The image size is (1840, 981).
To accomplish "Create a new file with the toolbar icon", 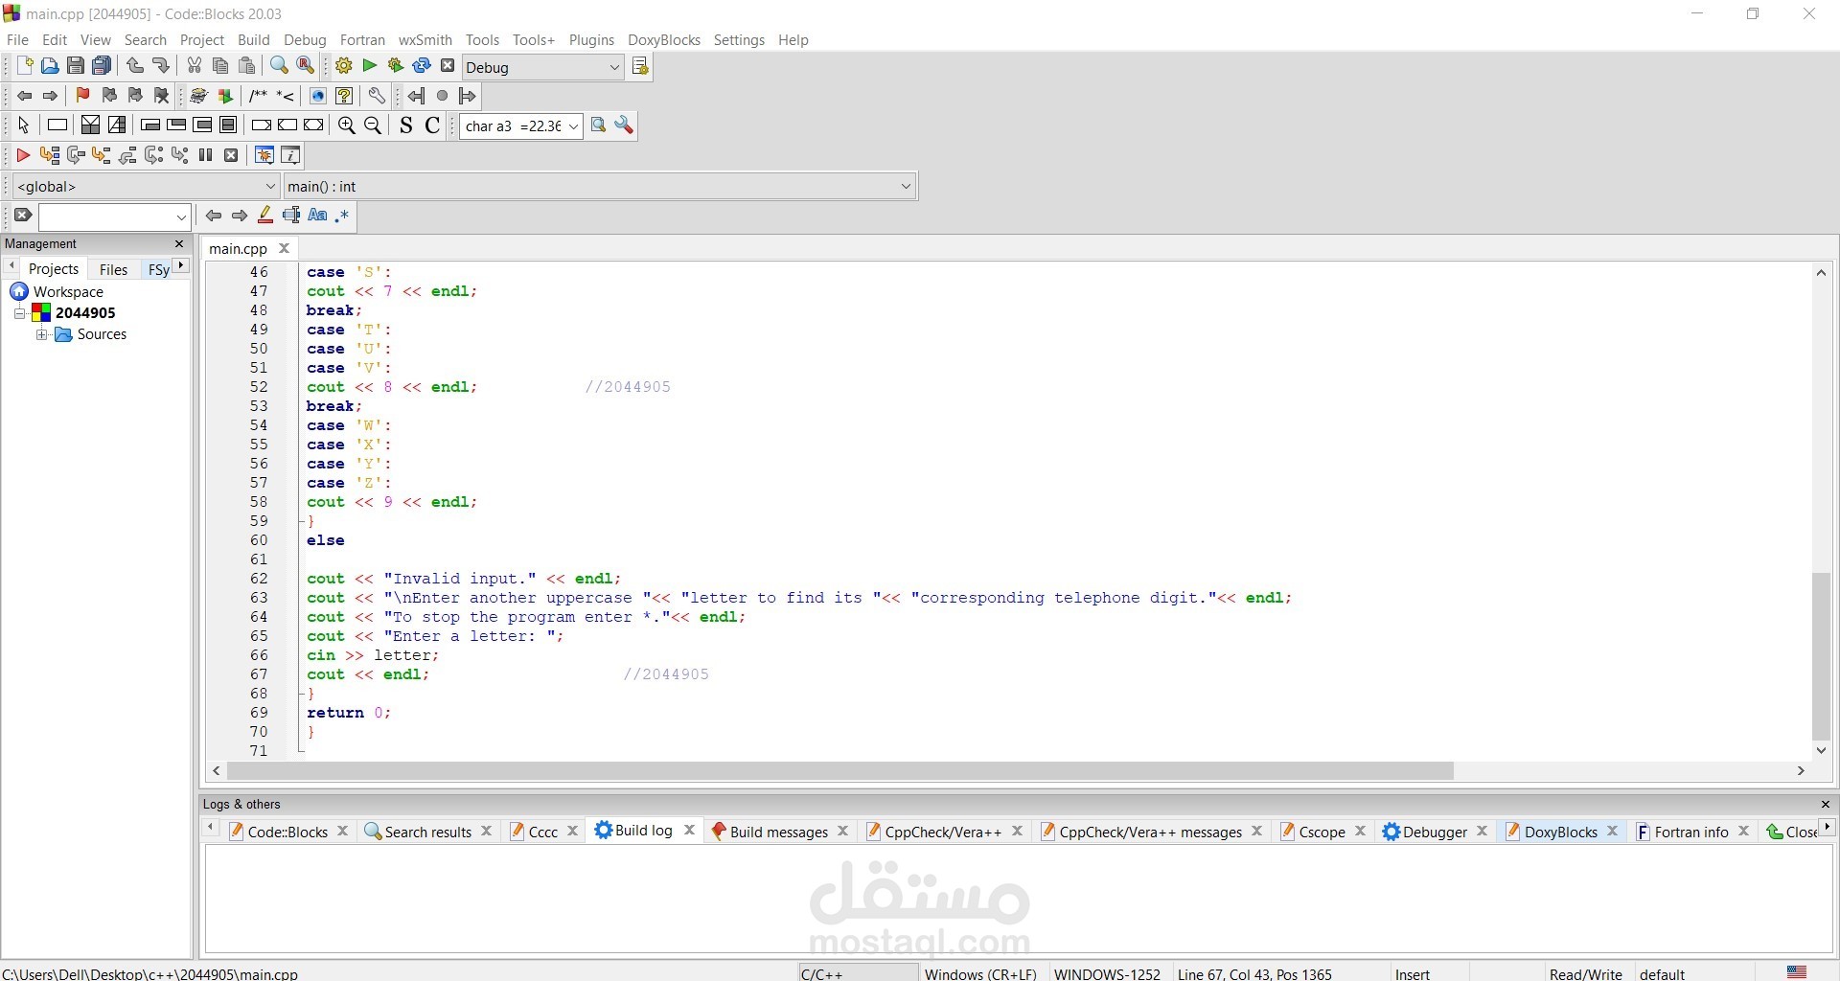I will 24,66.
